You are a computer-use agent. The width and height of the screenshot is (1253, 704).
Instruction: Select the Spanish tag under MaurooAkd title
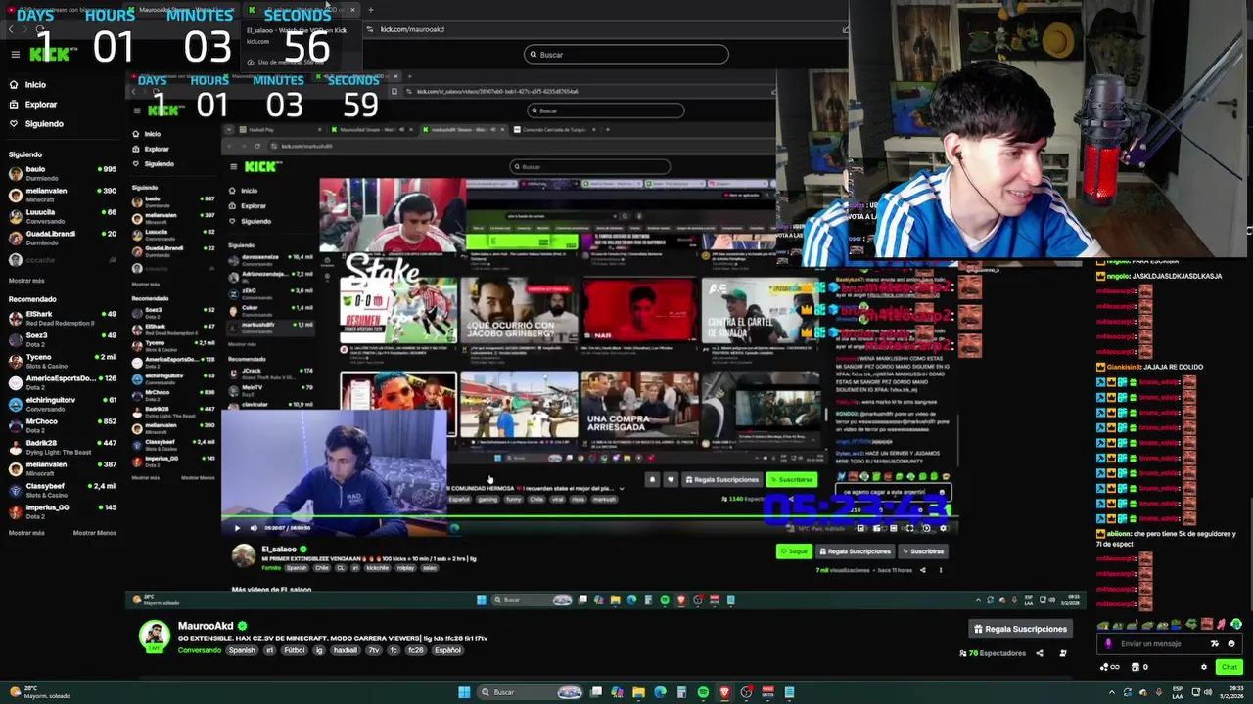tap(241, 650)
